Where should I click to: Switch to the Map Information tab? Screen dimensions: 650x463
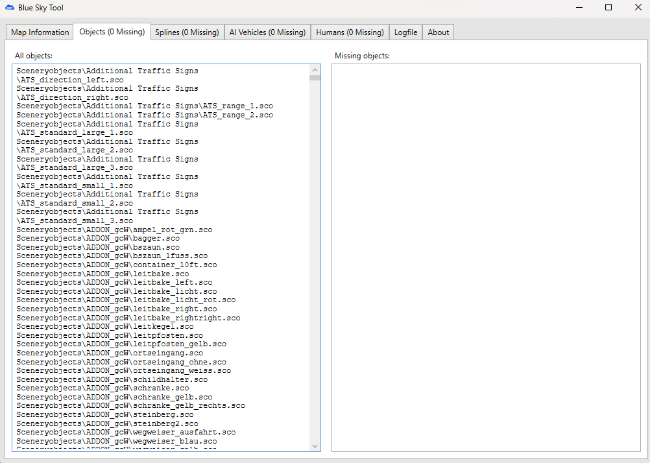[x=40, y=32]
